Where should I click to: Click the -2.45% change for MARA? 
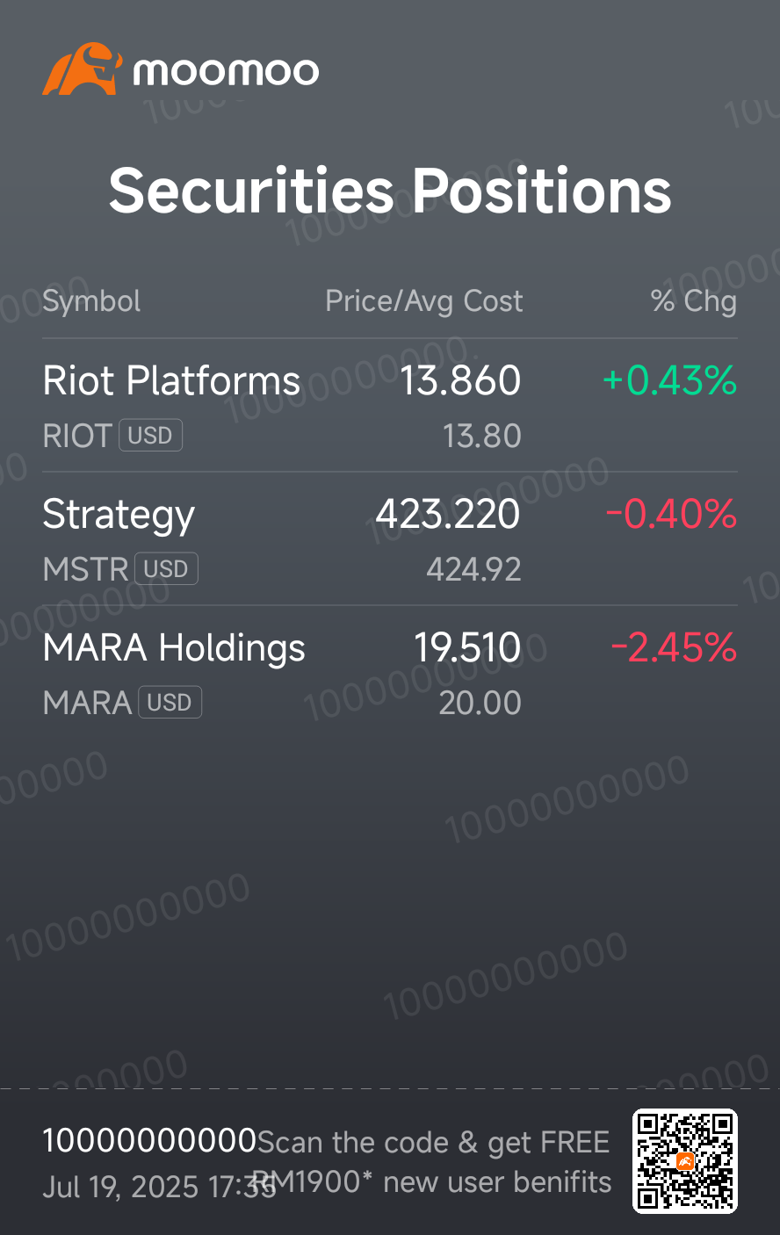point(674,647)
